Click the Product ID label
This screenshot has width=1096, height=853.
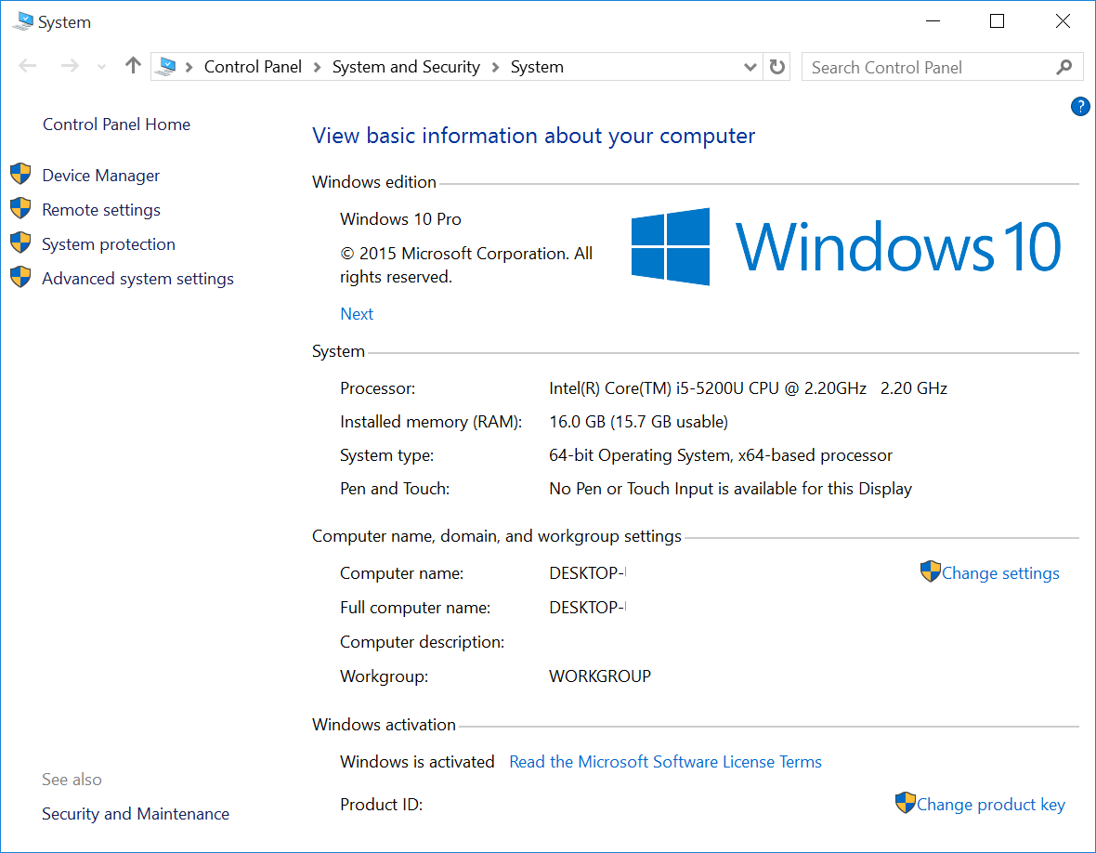(x=381, y=805)
